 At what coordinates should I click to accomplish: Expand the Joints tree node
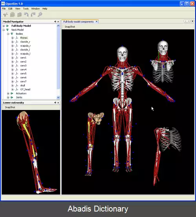(8, 98)
